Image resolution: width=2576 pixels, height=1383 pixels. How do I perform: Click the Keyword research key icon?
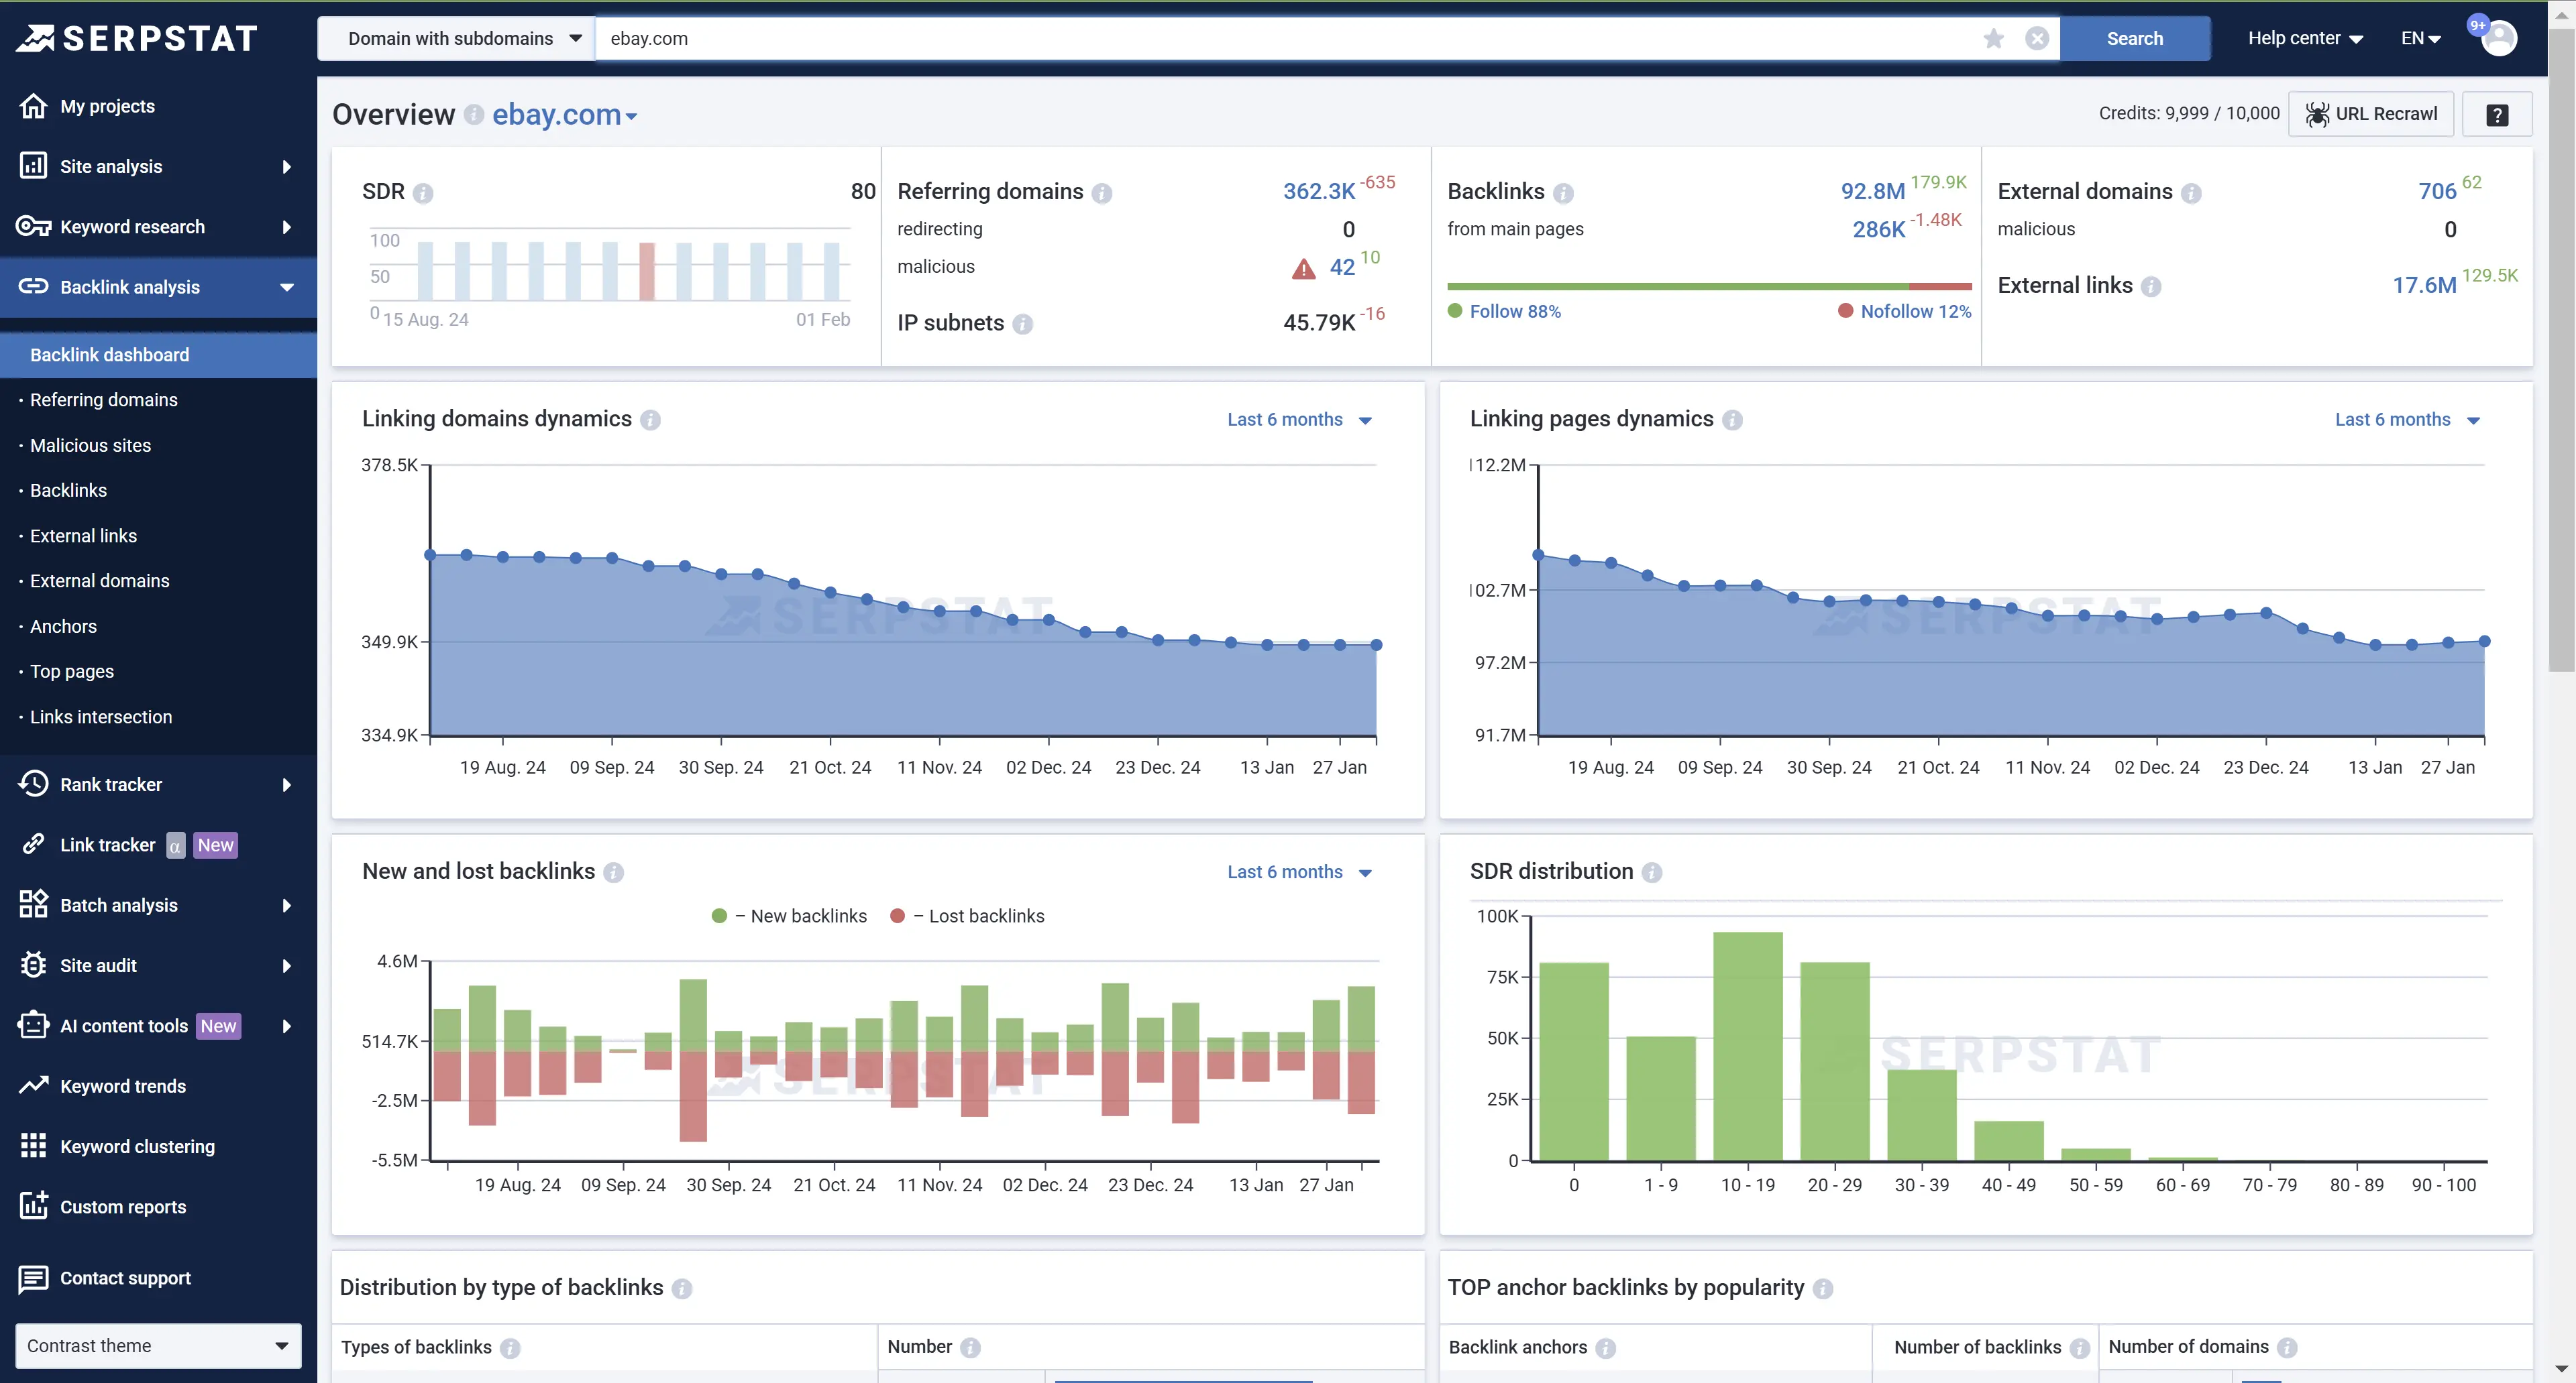tap(33, 227)
